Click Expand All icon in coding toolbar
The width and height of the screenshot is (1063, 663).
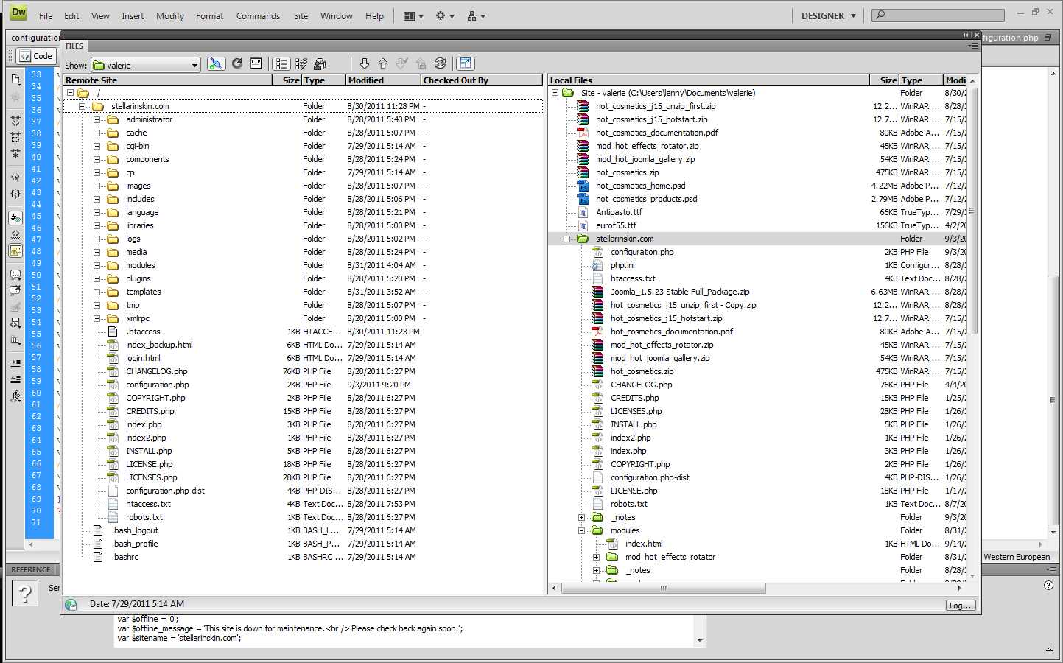pyautogui.click(x=15, y=153)
